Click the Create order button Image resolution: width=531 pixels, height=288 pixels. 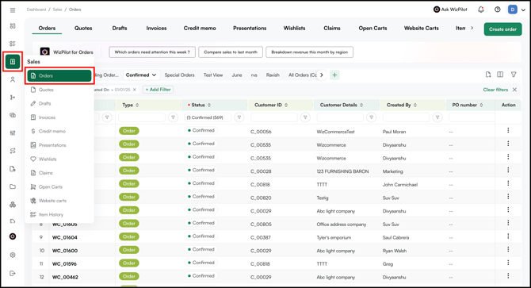[x=502, y=29]
